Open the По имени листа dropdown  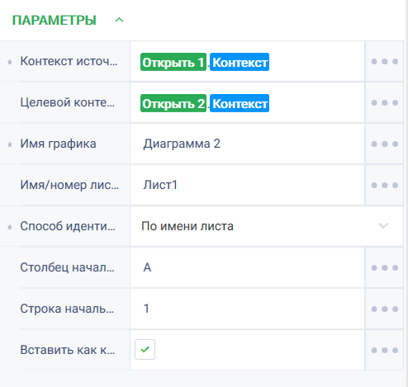267,226
